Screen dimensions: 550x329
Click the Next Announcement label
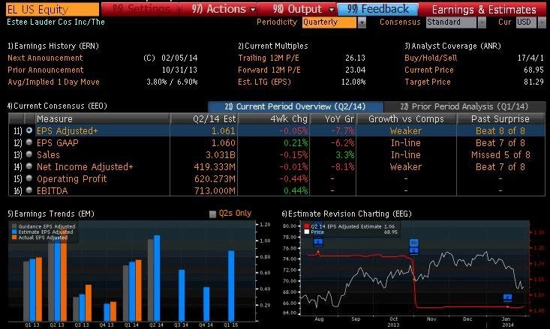(45, 58)
